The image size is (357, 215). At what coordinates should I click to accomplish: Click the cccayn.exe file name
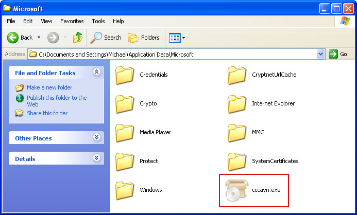266,190
